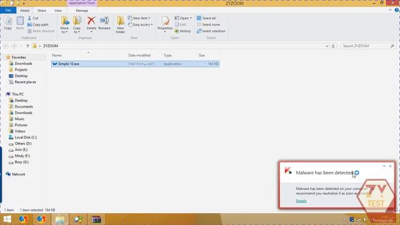Switch to the Share tab
Viewport: 400px width, 225px height.
tap(42, 11)
